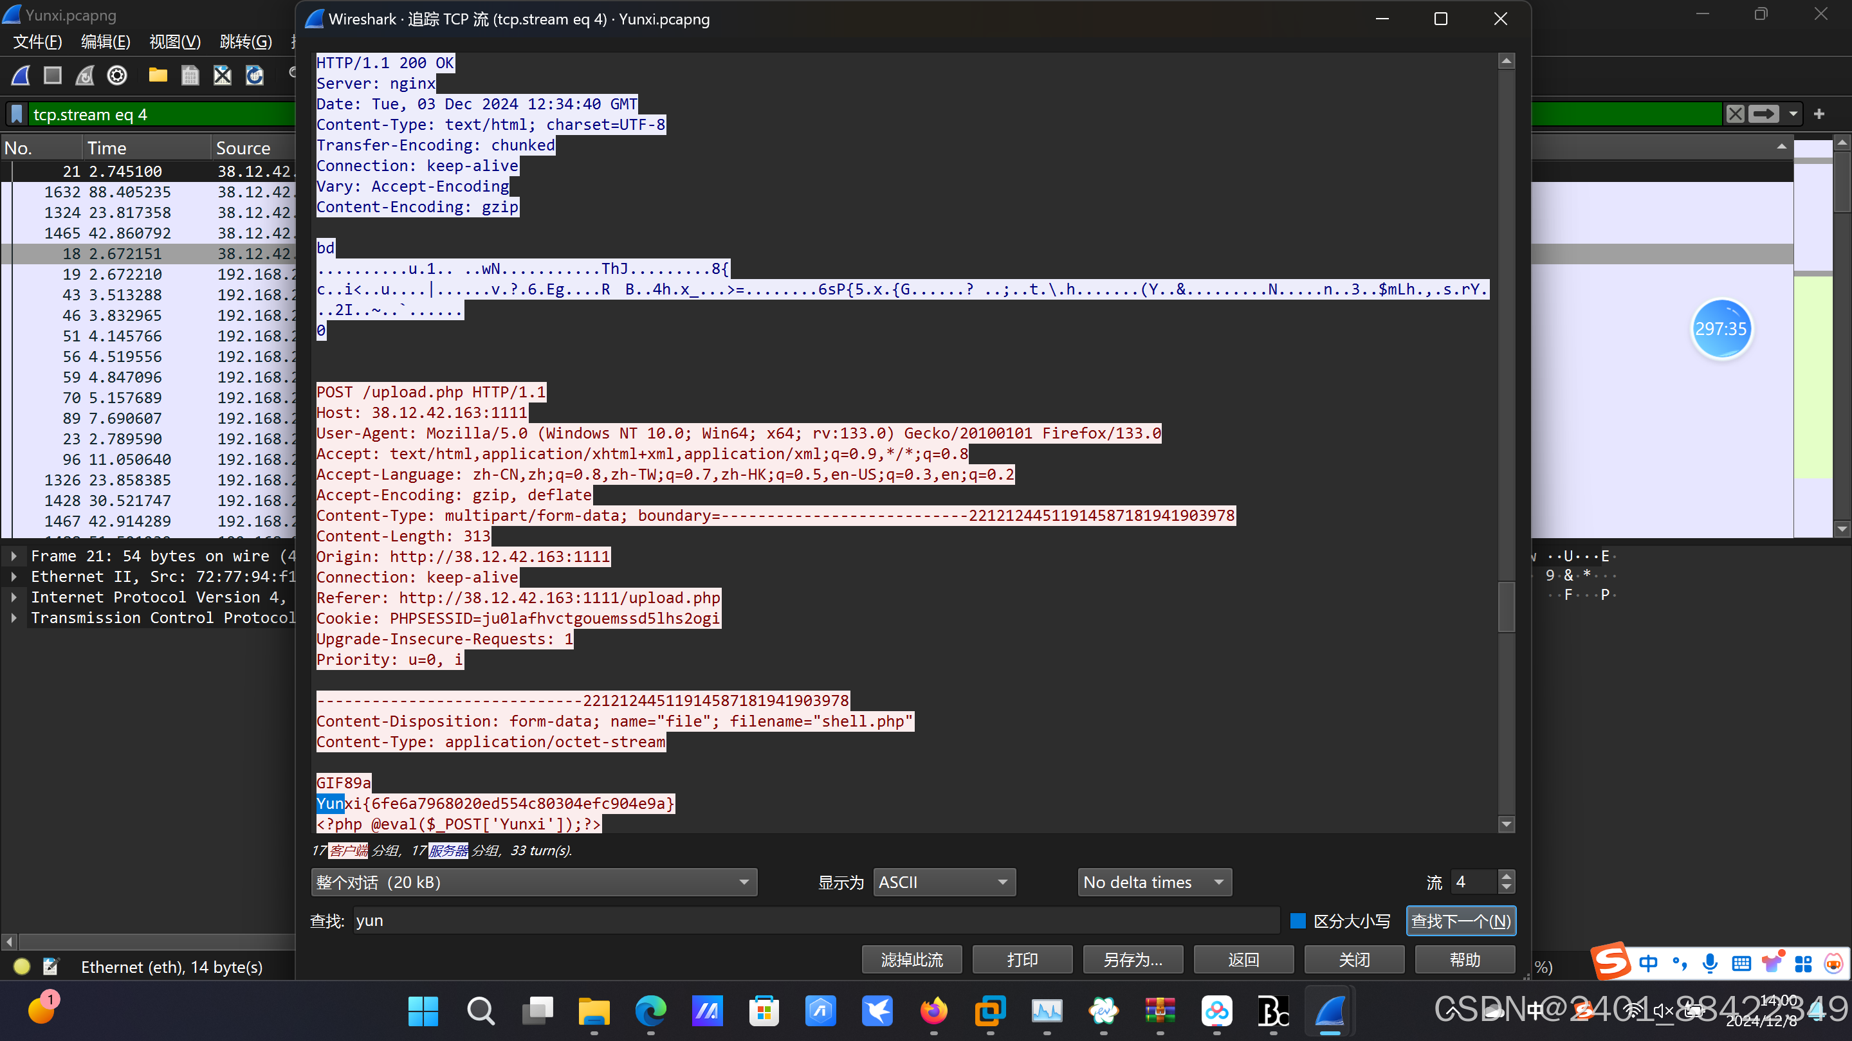This screenshot has height=1041, width=1852.
Task: Click the reload capture file icon
Action: pyautogui.click(x=255, y=75)
